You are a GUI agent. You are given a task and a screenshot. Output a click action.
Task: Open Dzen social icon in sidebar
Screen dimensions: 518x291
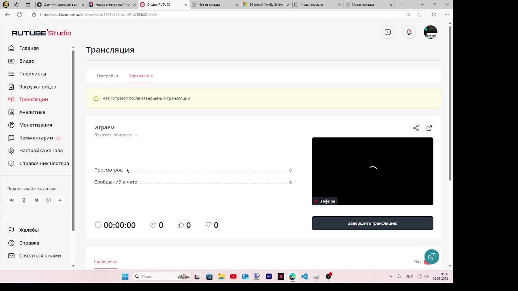pyautogui.click(x=60, y=200)
